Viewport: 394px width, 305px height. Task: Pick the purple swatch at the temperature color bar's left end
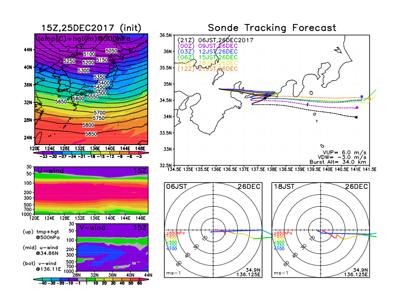[x=38, y=152]
